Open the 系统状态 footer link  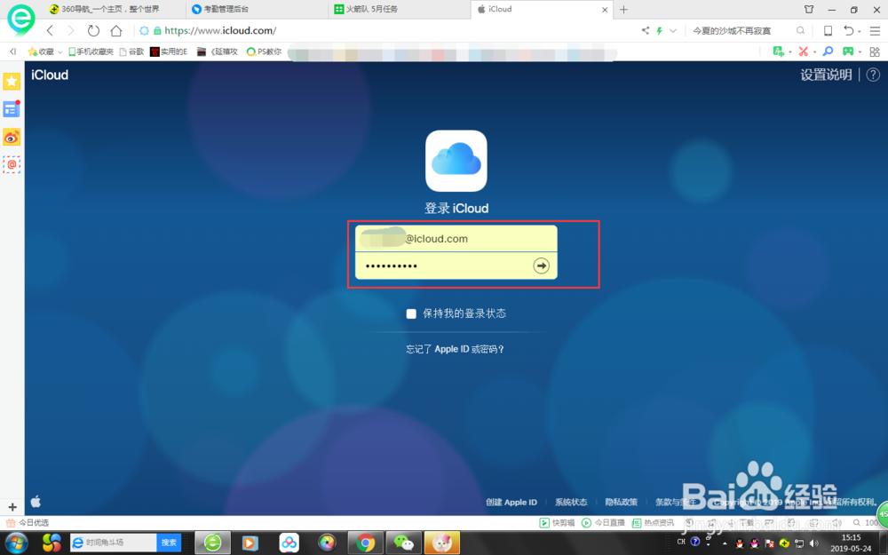click(x=571, y=503)
